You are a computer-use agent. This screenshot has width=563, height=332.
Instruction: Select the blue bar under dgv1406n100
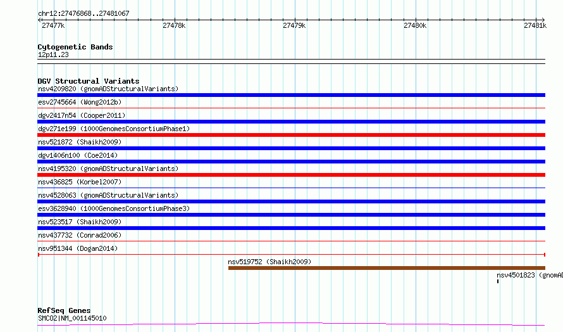(x=291, y=162)
